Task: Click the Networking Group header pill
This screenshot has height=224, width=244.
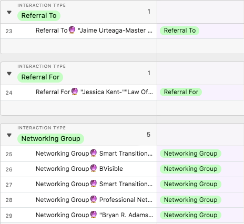Action: tap(50, 139)
